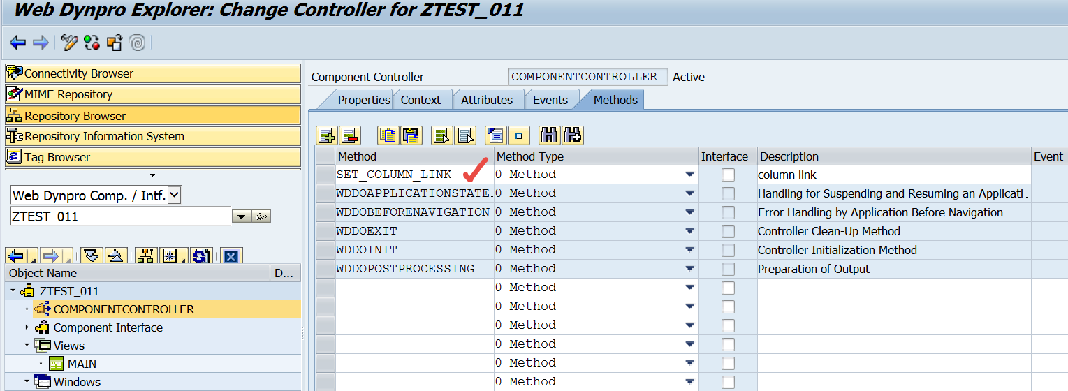
Task: Click the Forward arrow in main toolbar
Action: (x=41, y=43)
